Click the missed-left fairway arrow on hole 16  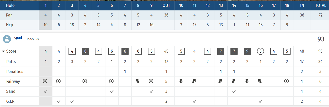point(260,81)
